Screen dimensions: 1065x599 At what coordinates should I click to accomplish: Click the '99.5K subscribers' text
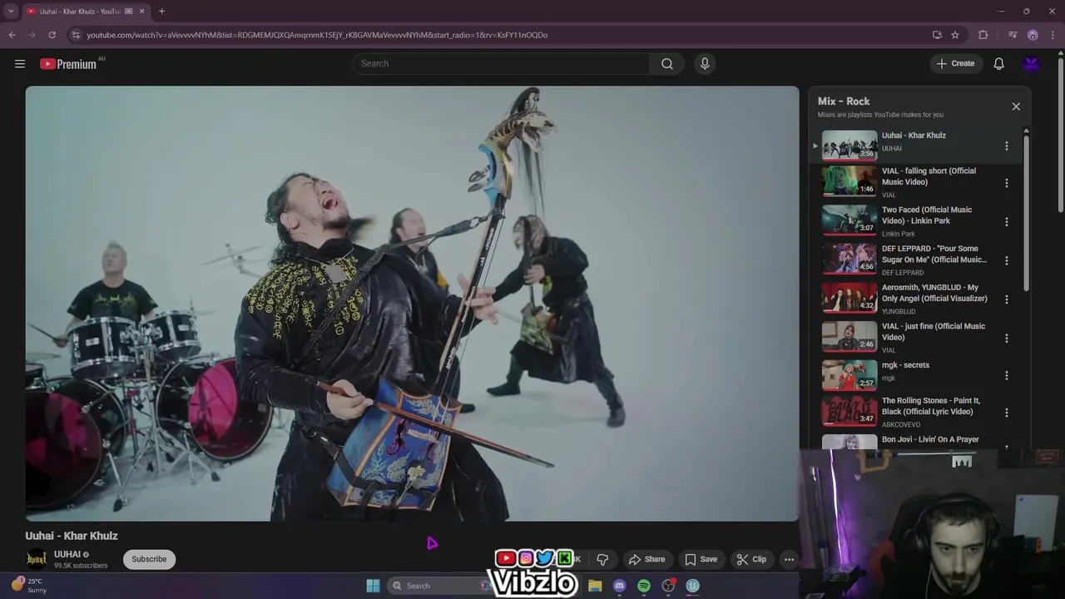[81, 566]
